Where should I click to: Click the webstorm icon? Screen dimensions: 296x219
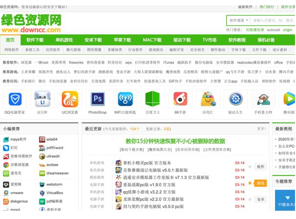pos(42,185)
